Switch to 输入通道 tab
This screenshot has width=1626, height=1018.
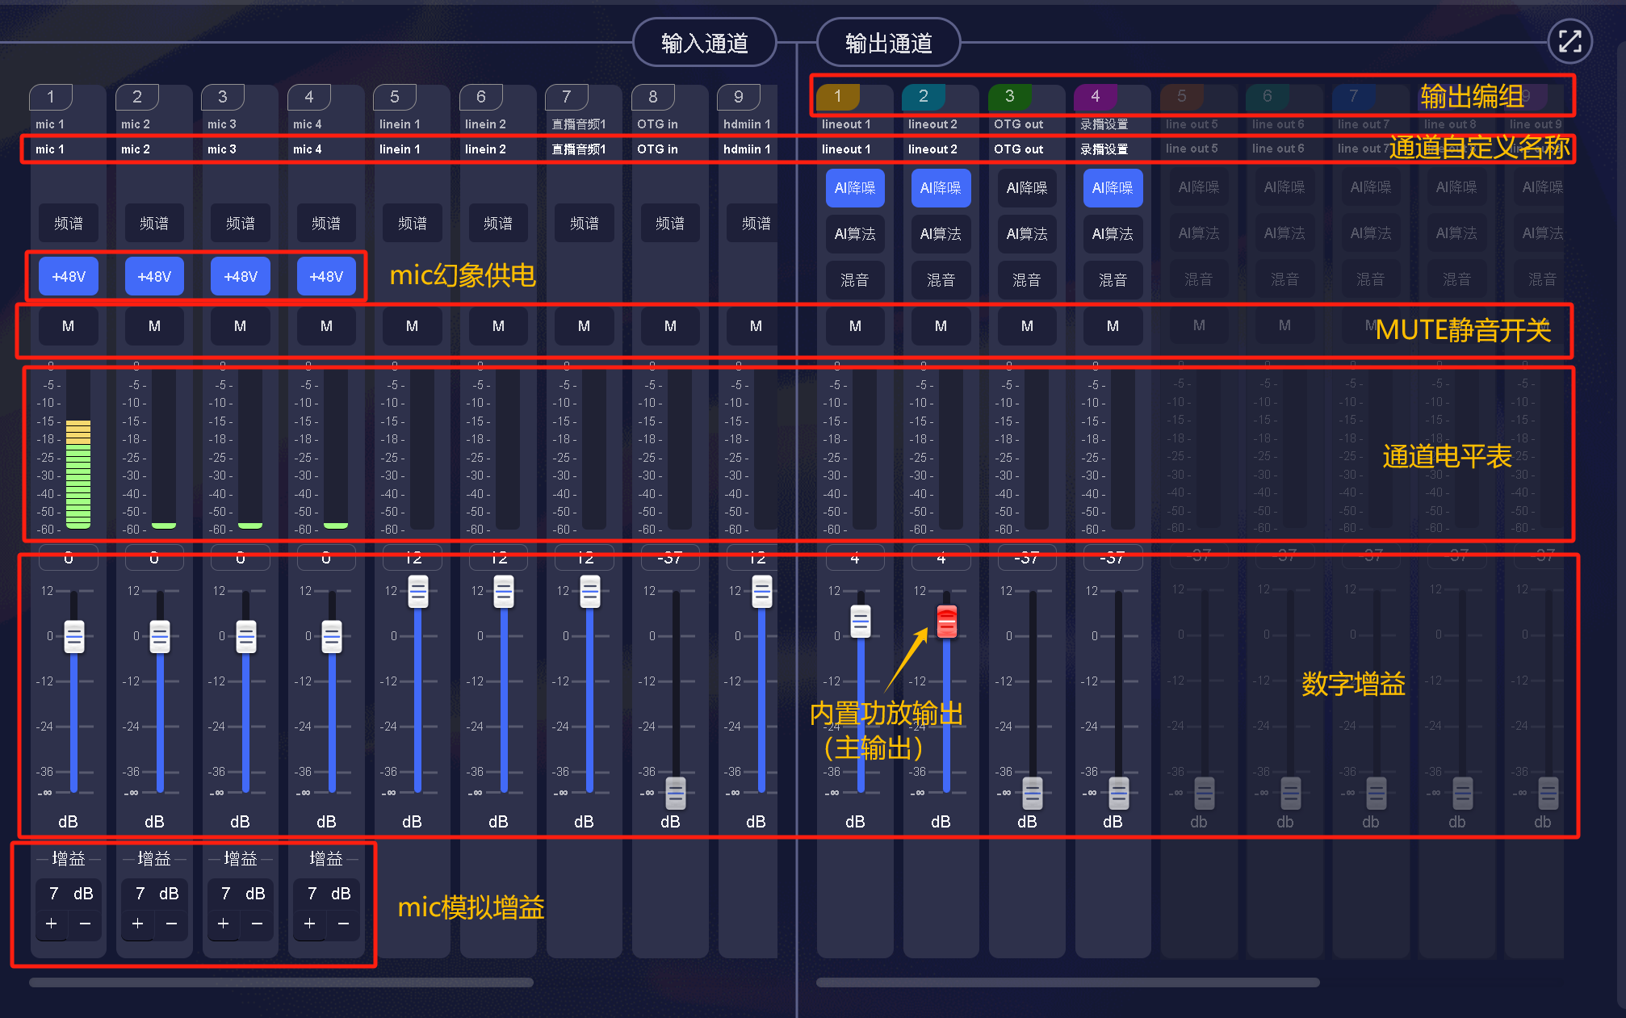704,43
